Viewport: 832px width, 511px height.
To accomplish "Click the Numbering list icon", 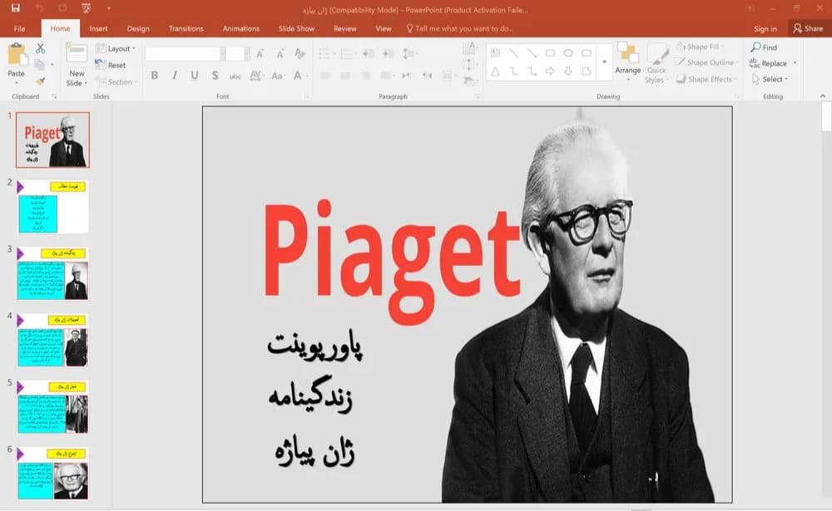I will 347,53.
